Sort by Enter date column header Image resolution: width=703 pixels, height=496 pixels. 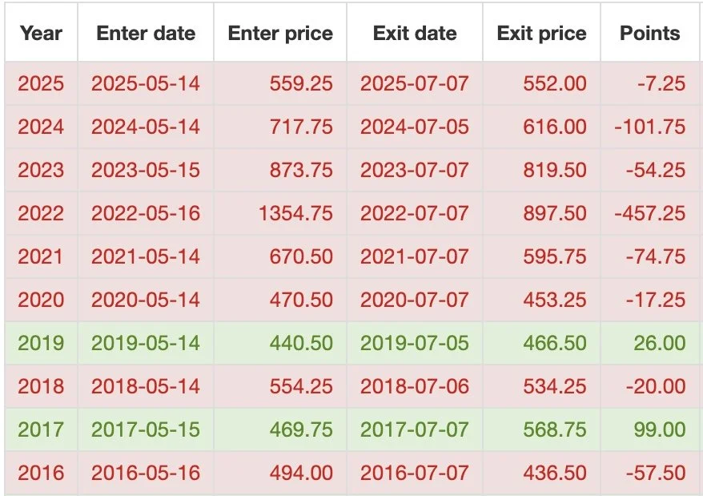click(x=146, y=33)
